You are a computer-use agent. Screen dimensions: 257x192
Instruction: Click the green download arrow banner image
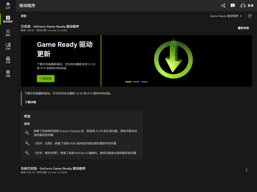click(x=173, y=59)
